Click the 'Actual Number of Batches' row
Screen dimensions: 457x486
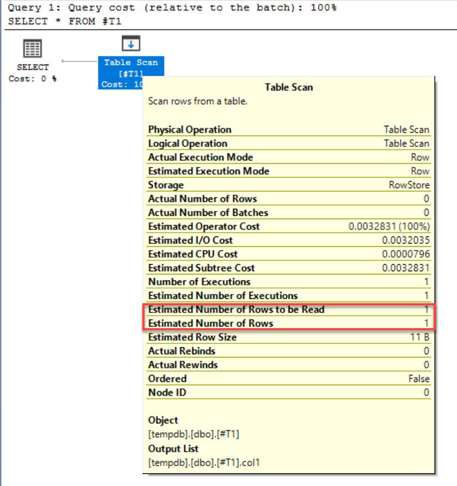289,213
